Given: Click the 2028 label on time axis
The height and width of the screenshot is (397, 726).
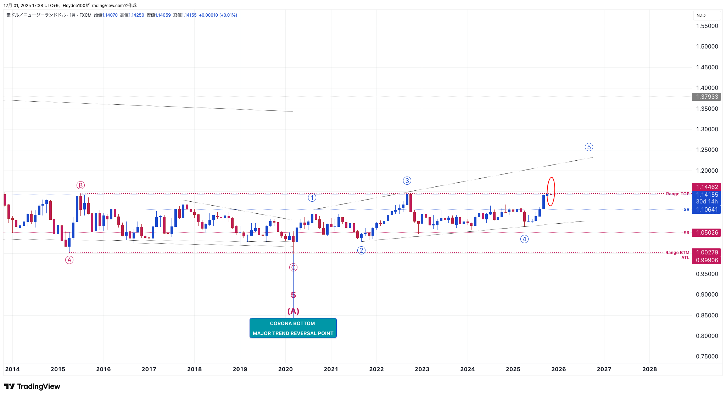Looking at the screenshot, I should (649, 369).
